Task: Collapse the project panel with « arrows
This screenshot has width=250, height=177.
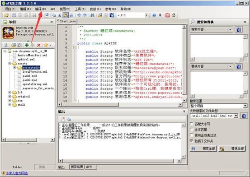Action: [x=52, y=22]
